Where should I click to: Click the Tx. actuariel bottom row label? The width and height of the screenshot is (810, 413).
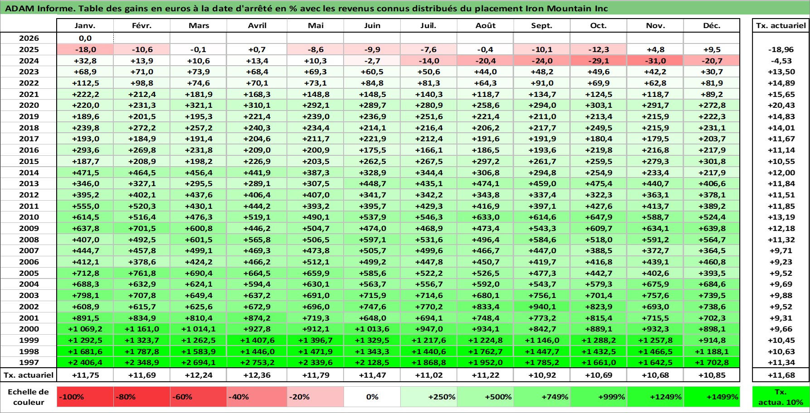pyautogui.click(x=29, y=375)
